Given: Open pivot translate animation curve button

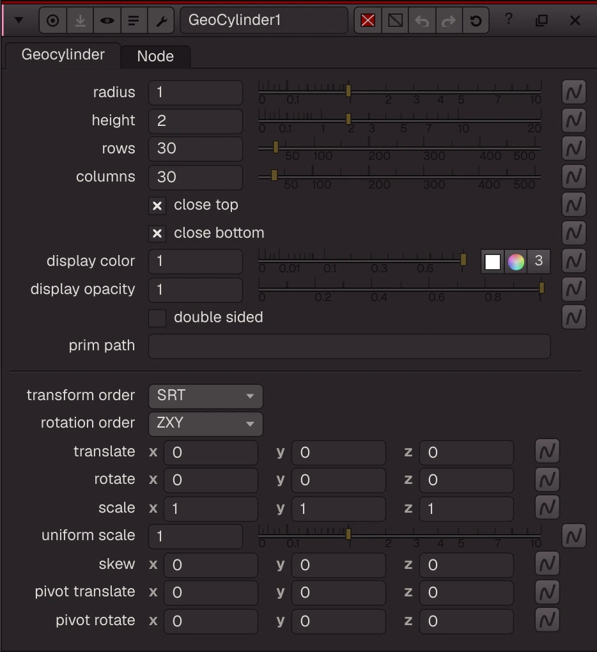Looking at the screenshot, I should click(547, 592).
